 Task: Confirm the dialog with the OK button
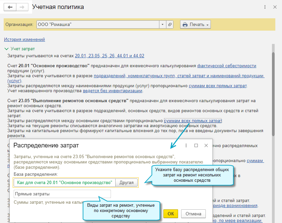(x=171, y=214)
